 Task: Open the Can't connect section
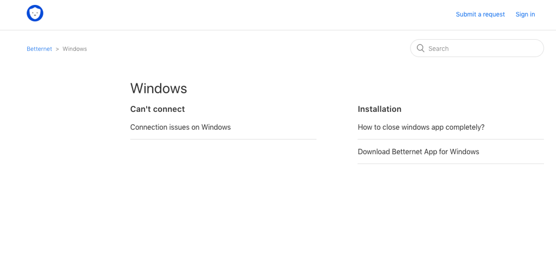[x=157, y=109]
